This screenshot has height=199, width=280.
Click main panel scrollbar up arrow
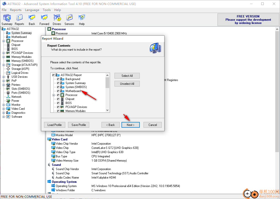point(277,29)
